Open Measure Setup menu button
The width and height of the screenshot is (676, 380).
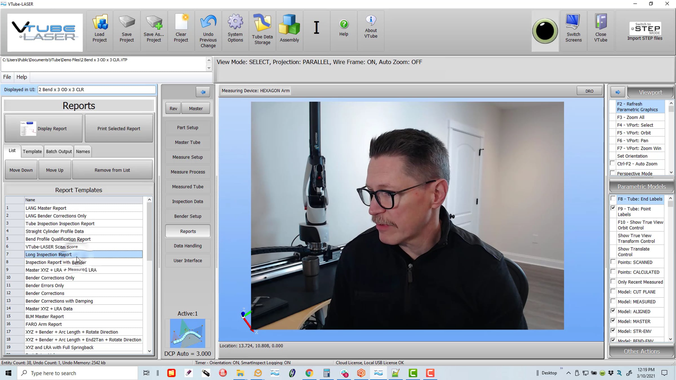[x=188, y=157]
